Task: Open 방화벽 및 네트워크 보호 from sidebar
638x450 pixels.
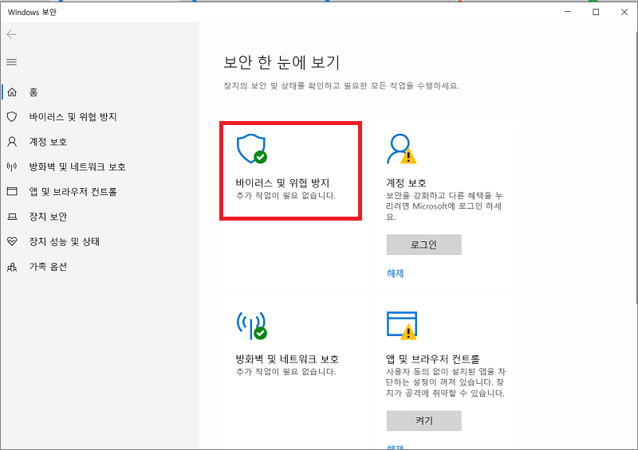Action: pyautogui.click(x=77, y=166)
